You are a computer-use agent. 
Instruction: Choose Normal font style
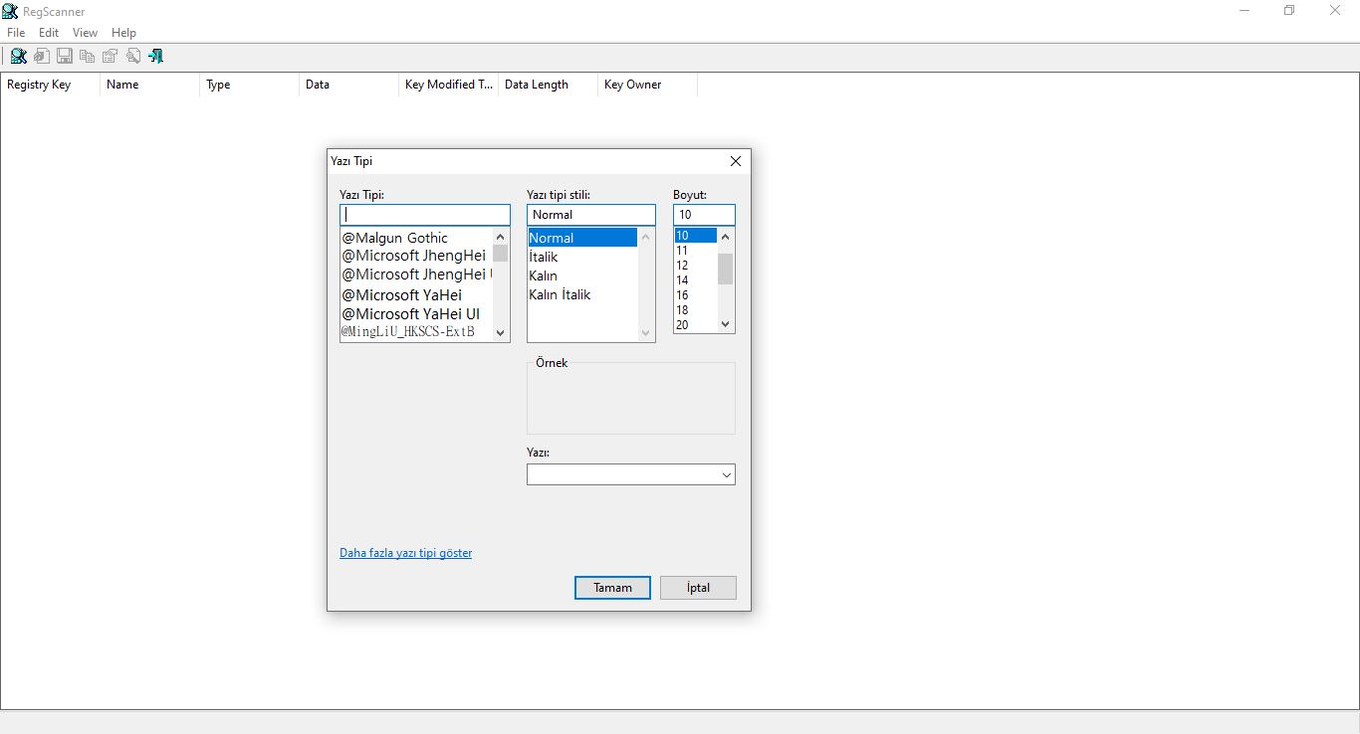(582, 238)
